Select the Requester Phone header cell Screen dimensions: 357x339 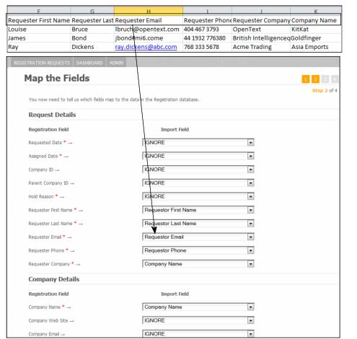tap(207, 20)
